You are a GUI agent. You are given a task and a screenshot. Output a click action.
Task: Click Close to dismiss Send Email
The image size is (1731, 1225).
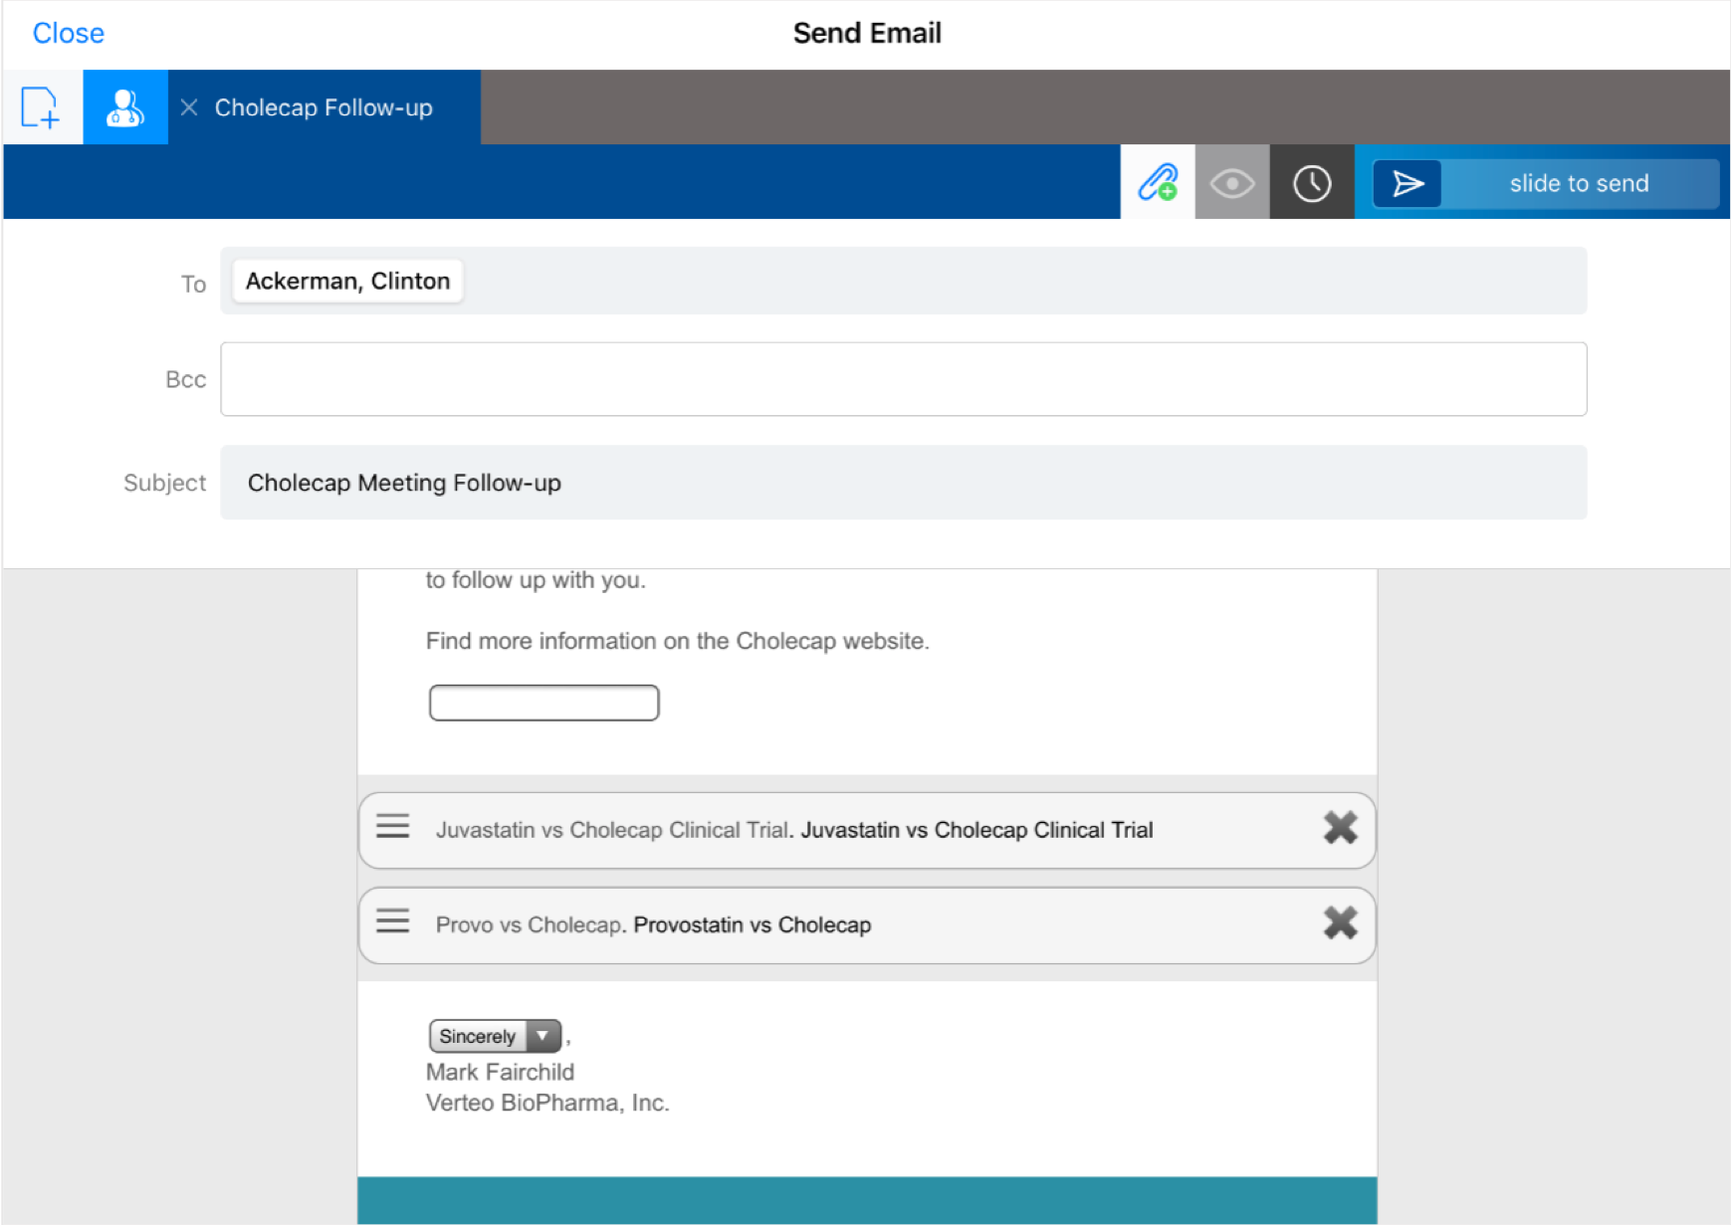click(x=68, y=33)
